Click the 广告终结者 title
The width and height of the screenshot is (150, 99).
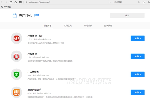click(33, 72)
